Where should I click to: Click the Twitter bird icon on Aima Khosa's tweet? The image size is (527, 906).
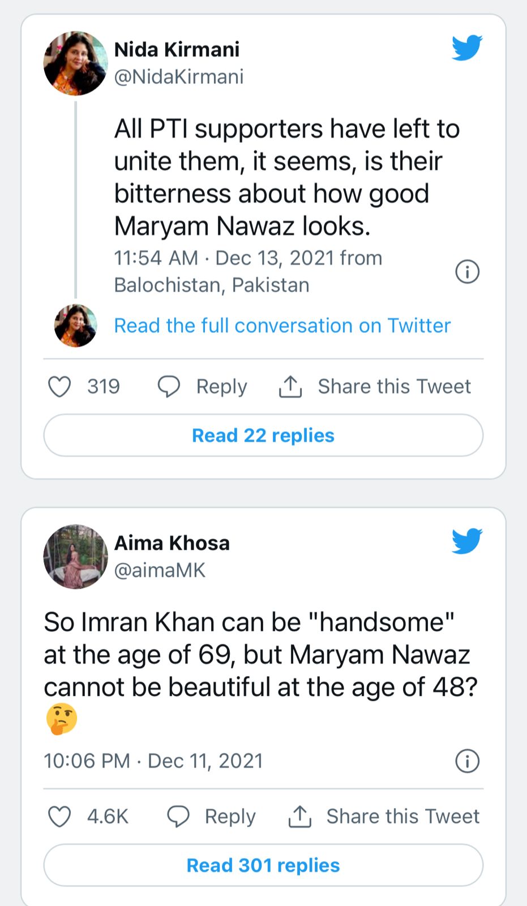[466, 541]
